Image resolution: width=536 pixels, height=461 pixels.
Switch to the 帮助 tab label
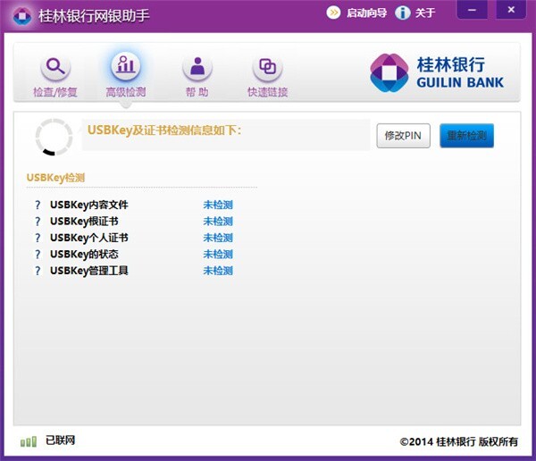[x=197, y=92]
